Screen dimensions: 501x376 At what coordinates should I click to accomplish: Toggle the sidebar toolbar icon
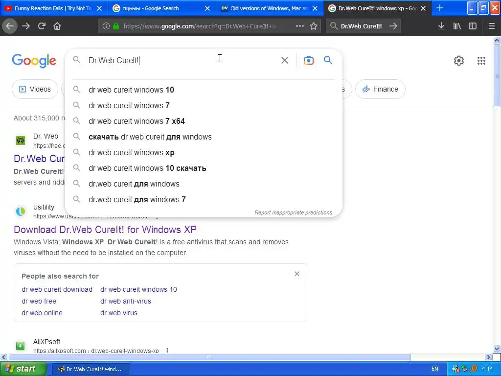tap(473, 26)
